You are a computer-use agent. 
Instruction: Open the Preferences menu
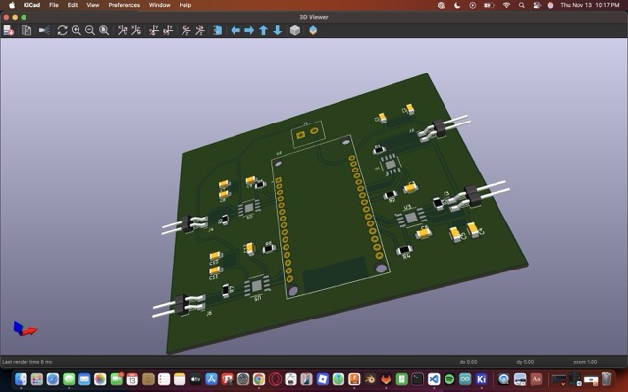124,5
